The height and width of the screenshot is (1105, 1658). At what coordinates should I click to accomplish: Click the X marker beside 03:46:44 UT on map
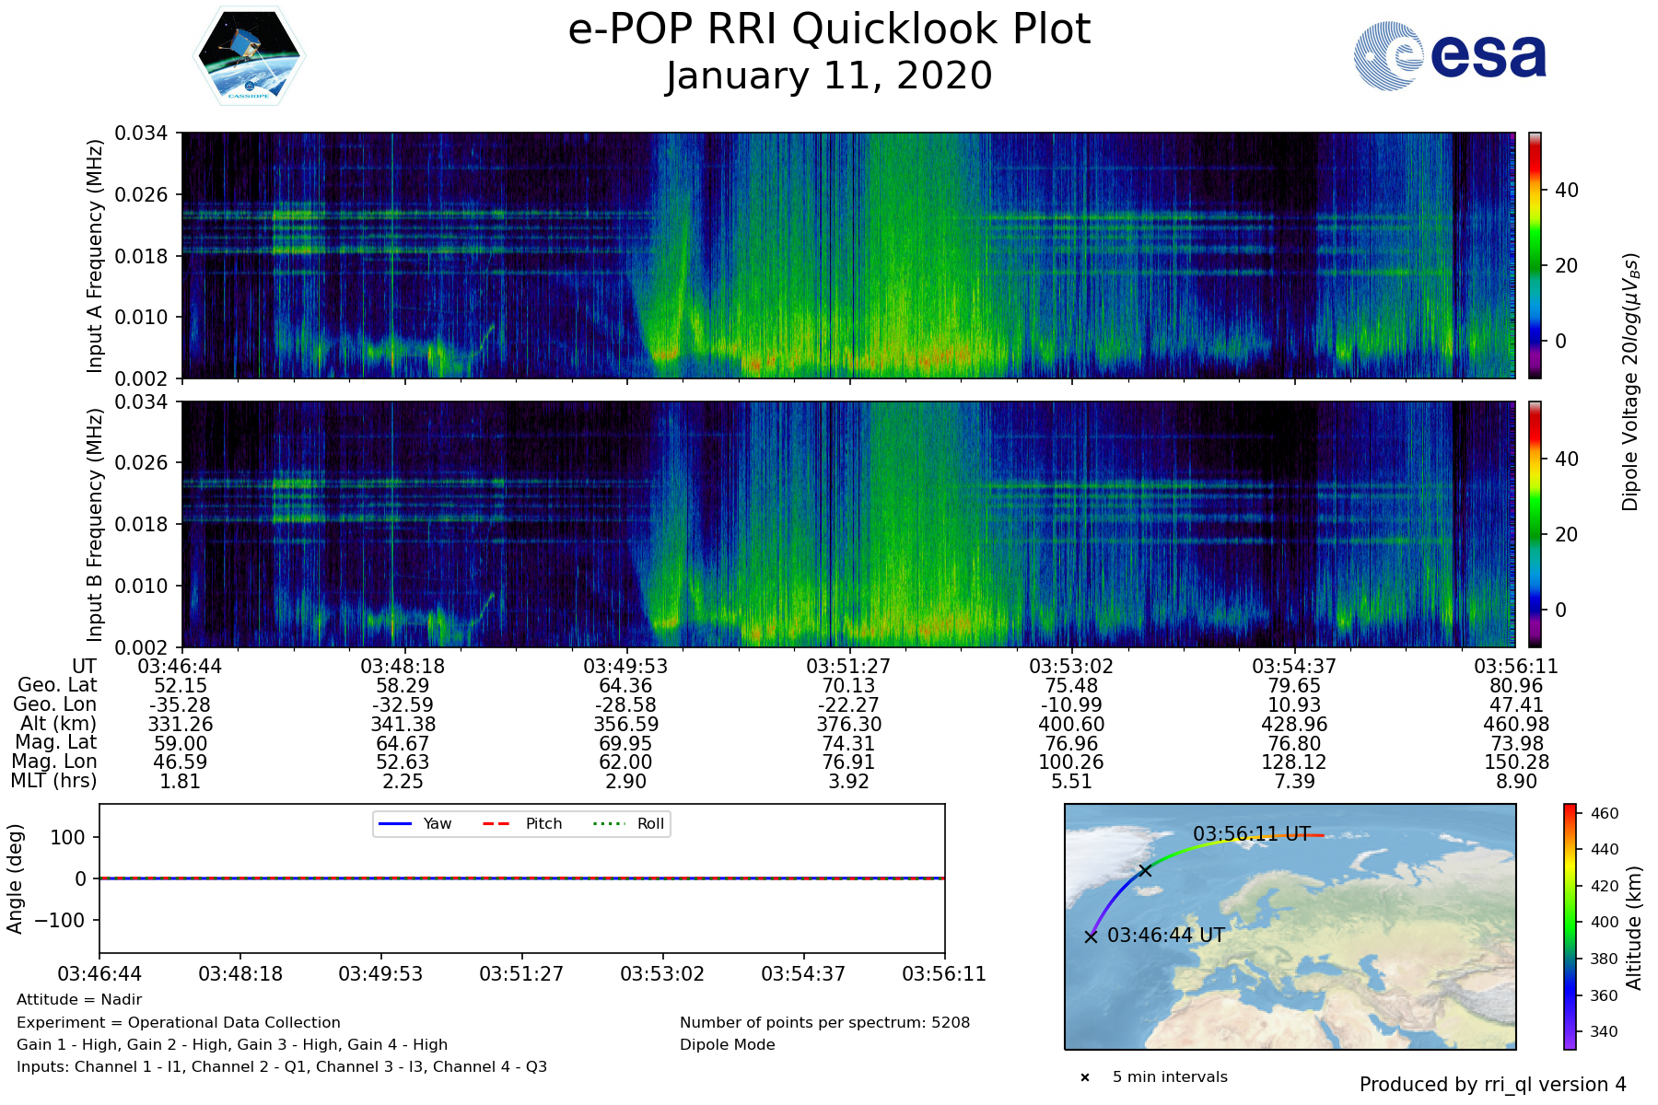coord(1091,936)
